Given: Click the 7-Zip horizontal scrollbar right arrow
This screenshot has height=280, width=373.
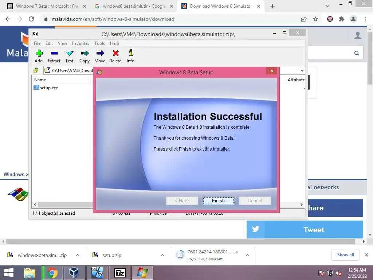Looking at the screenshot, I should tap(301, 205).
